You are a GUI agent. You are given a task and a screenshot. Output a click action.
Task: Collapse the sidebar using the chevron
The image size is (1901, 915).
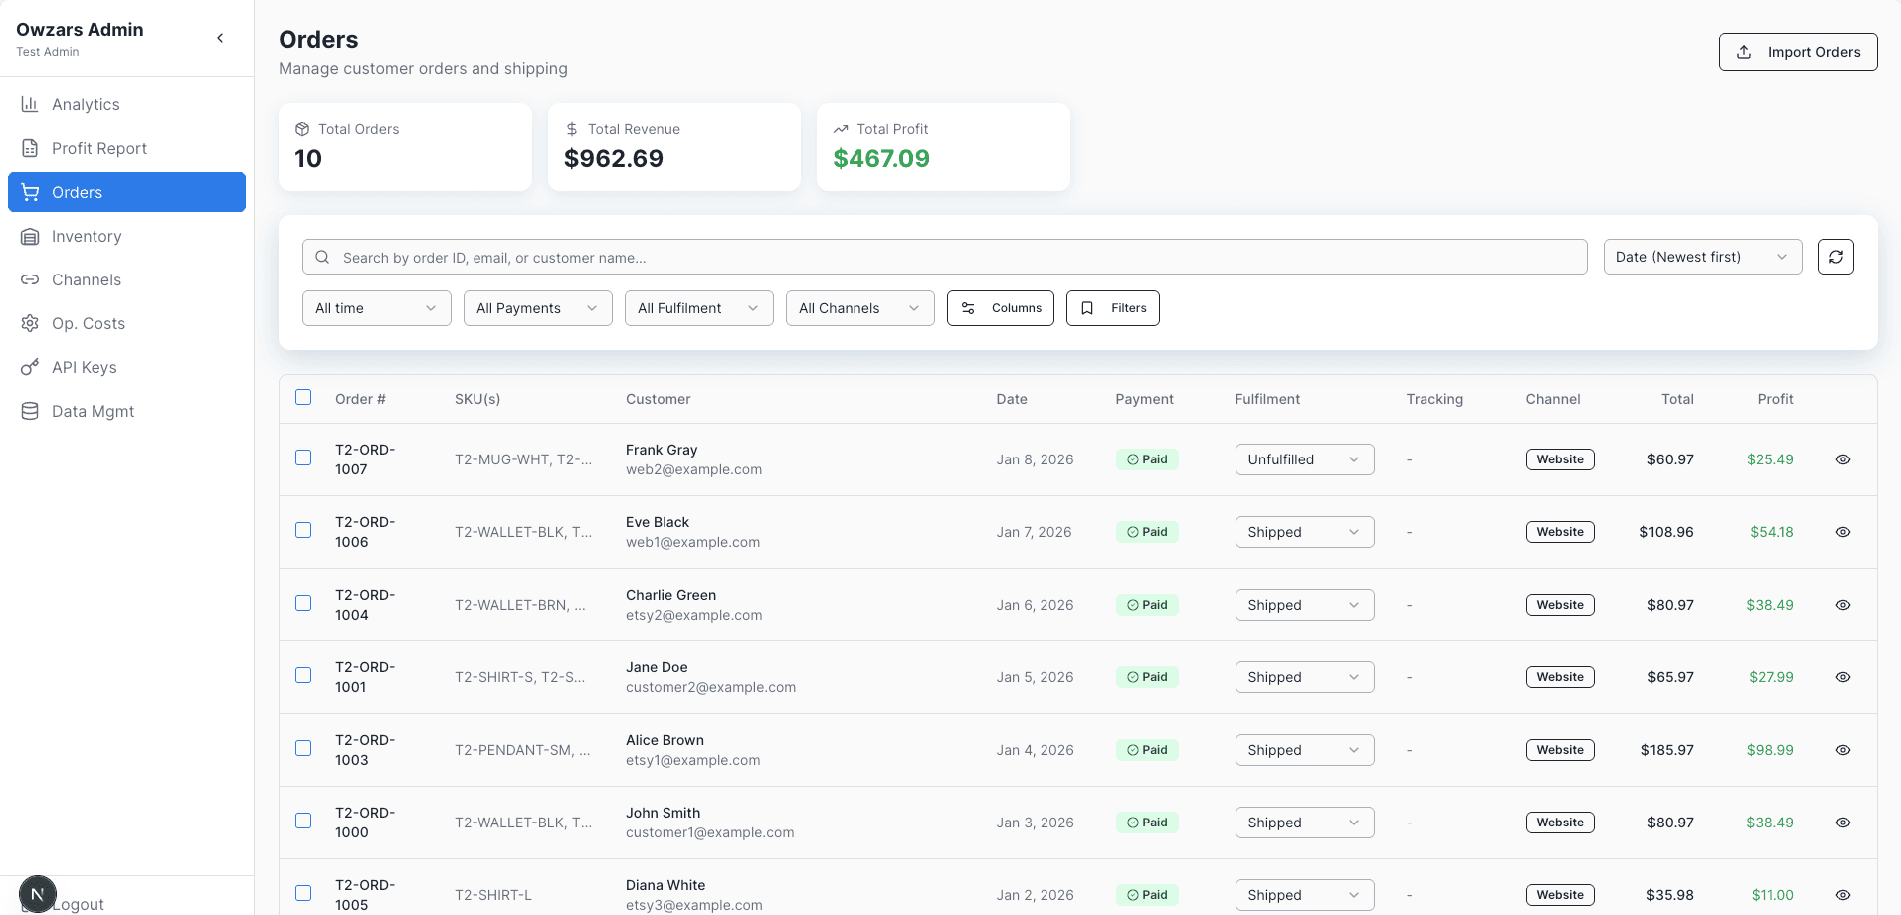tap(220, 38)
